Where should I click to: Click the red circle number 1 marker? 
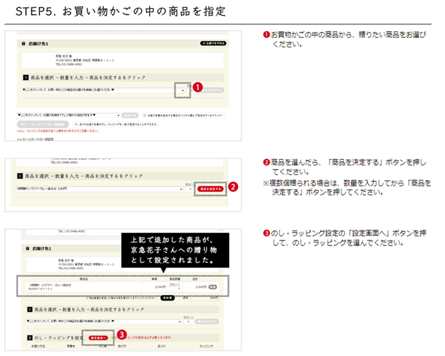tap(197, 88)
